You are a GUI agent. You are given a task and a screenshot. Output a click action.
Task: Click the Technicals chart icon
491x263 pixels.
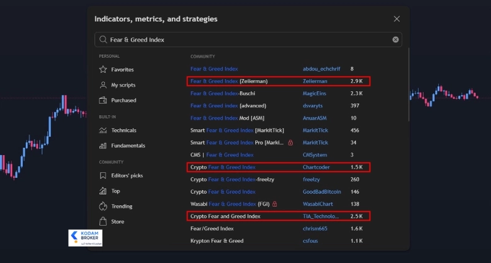click(103, 130)
